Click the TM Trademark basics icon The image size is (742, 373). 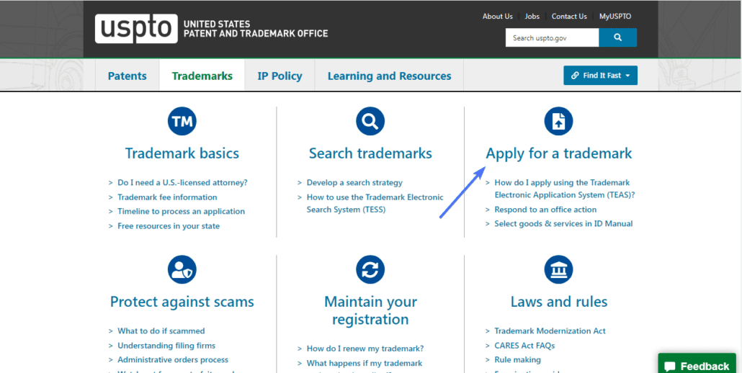[x=182, y=122]
